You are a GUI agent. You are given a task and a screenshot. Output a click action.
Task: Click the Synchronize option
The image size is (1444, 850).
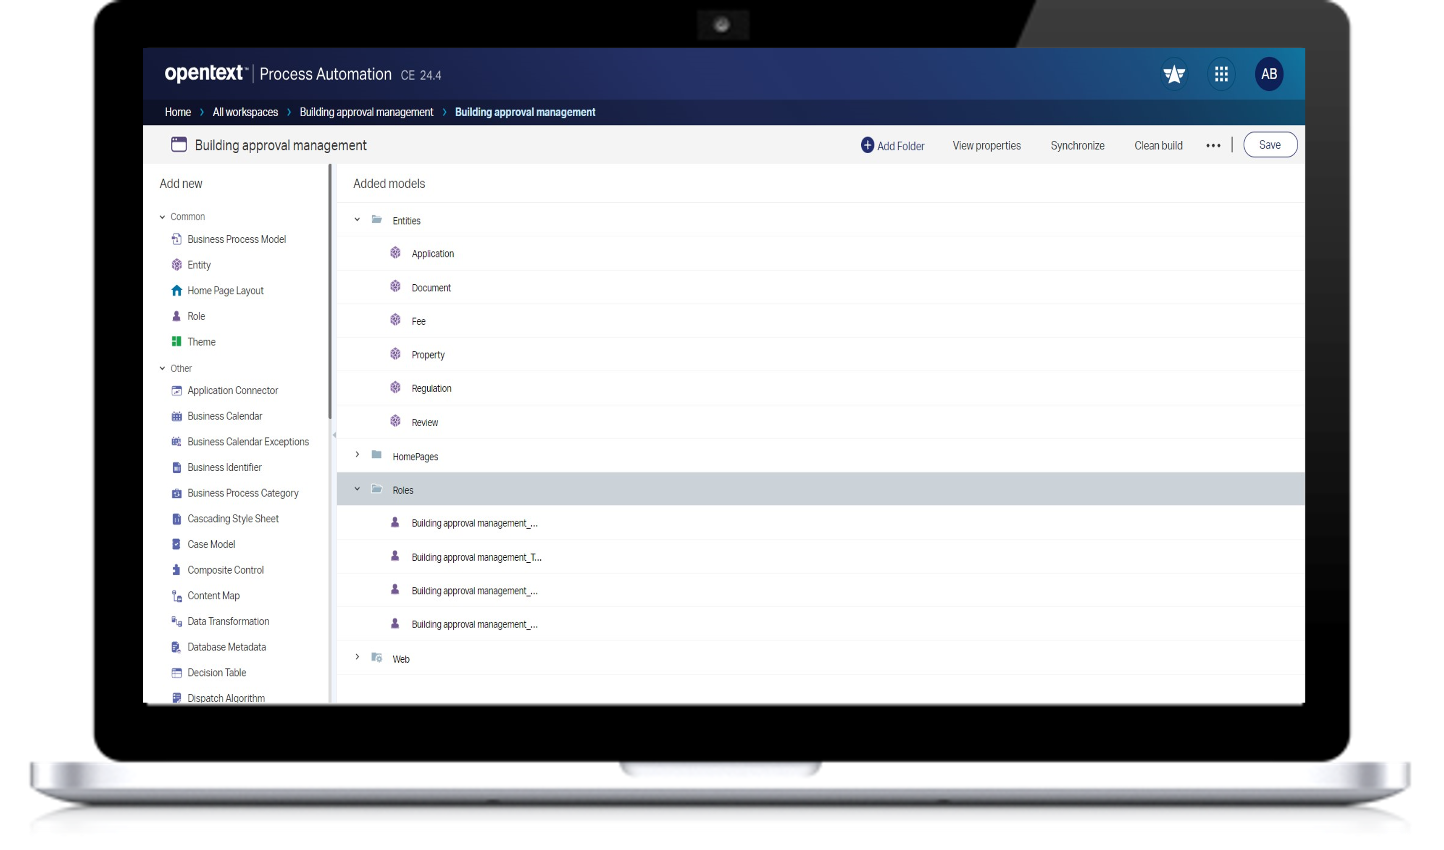coord(1078,145)
